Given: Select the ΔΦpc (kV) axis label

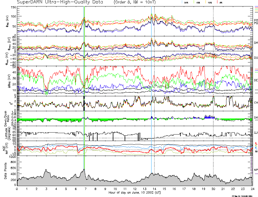Looking at the screenshot, I should (9, 81).
